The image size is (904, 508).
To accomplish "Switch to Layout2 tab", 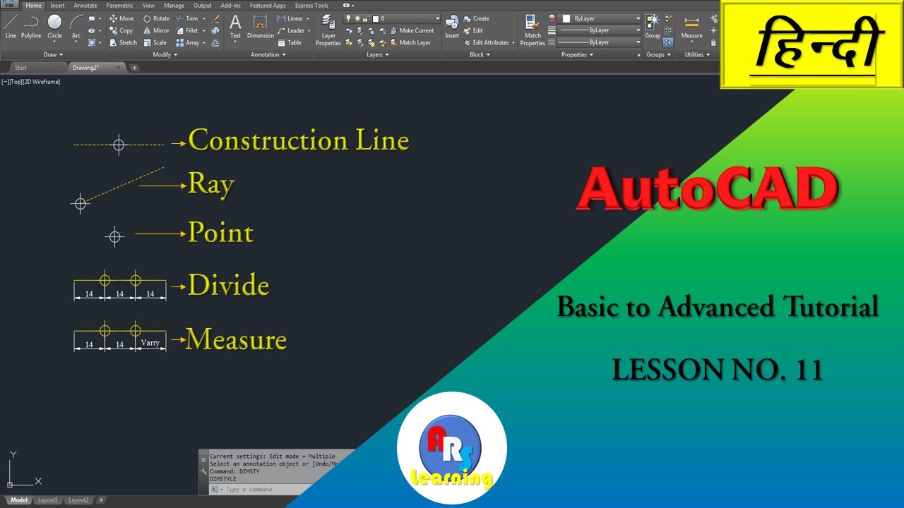I will 78,500.
